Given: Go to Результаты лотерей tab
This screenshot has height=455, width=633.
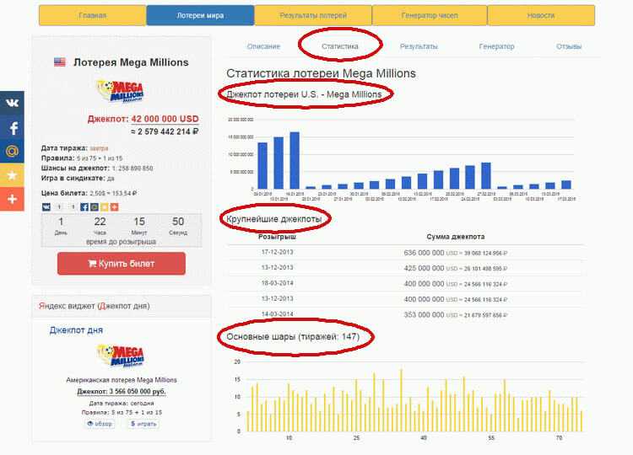Looking at the screenshot, I should [x=313, y=15].
